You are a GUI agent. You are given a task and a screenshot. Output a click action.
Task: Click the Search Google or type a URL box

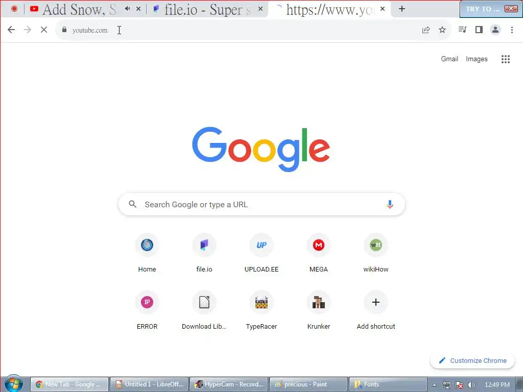tap(261, 204)
